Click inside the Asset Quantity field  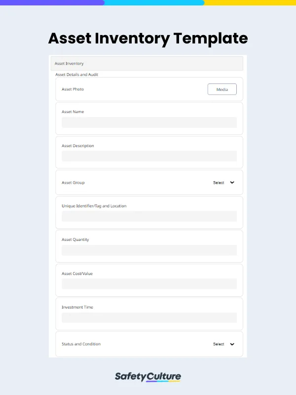[x=149, y=250]
